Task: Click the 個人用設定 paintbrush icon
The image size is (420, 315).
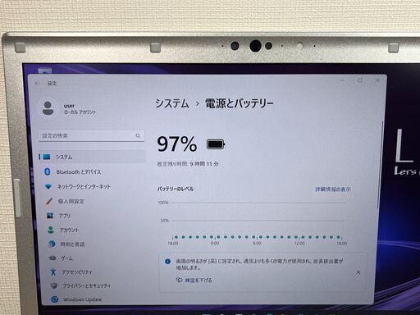Action: pyautogui.click(x=49, y=201)
